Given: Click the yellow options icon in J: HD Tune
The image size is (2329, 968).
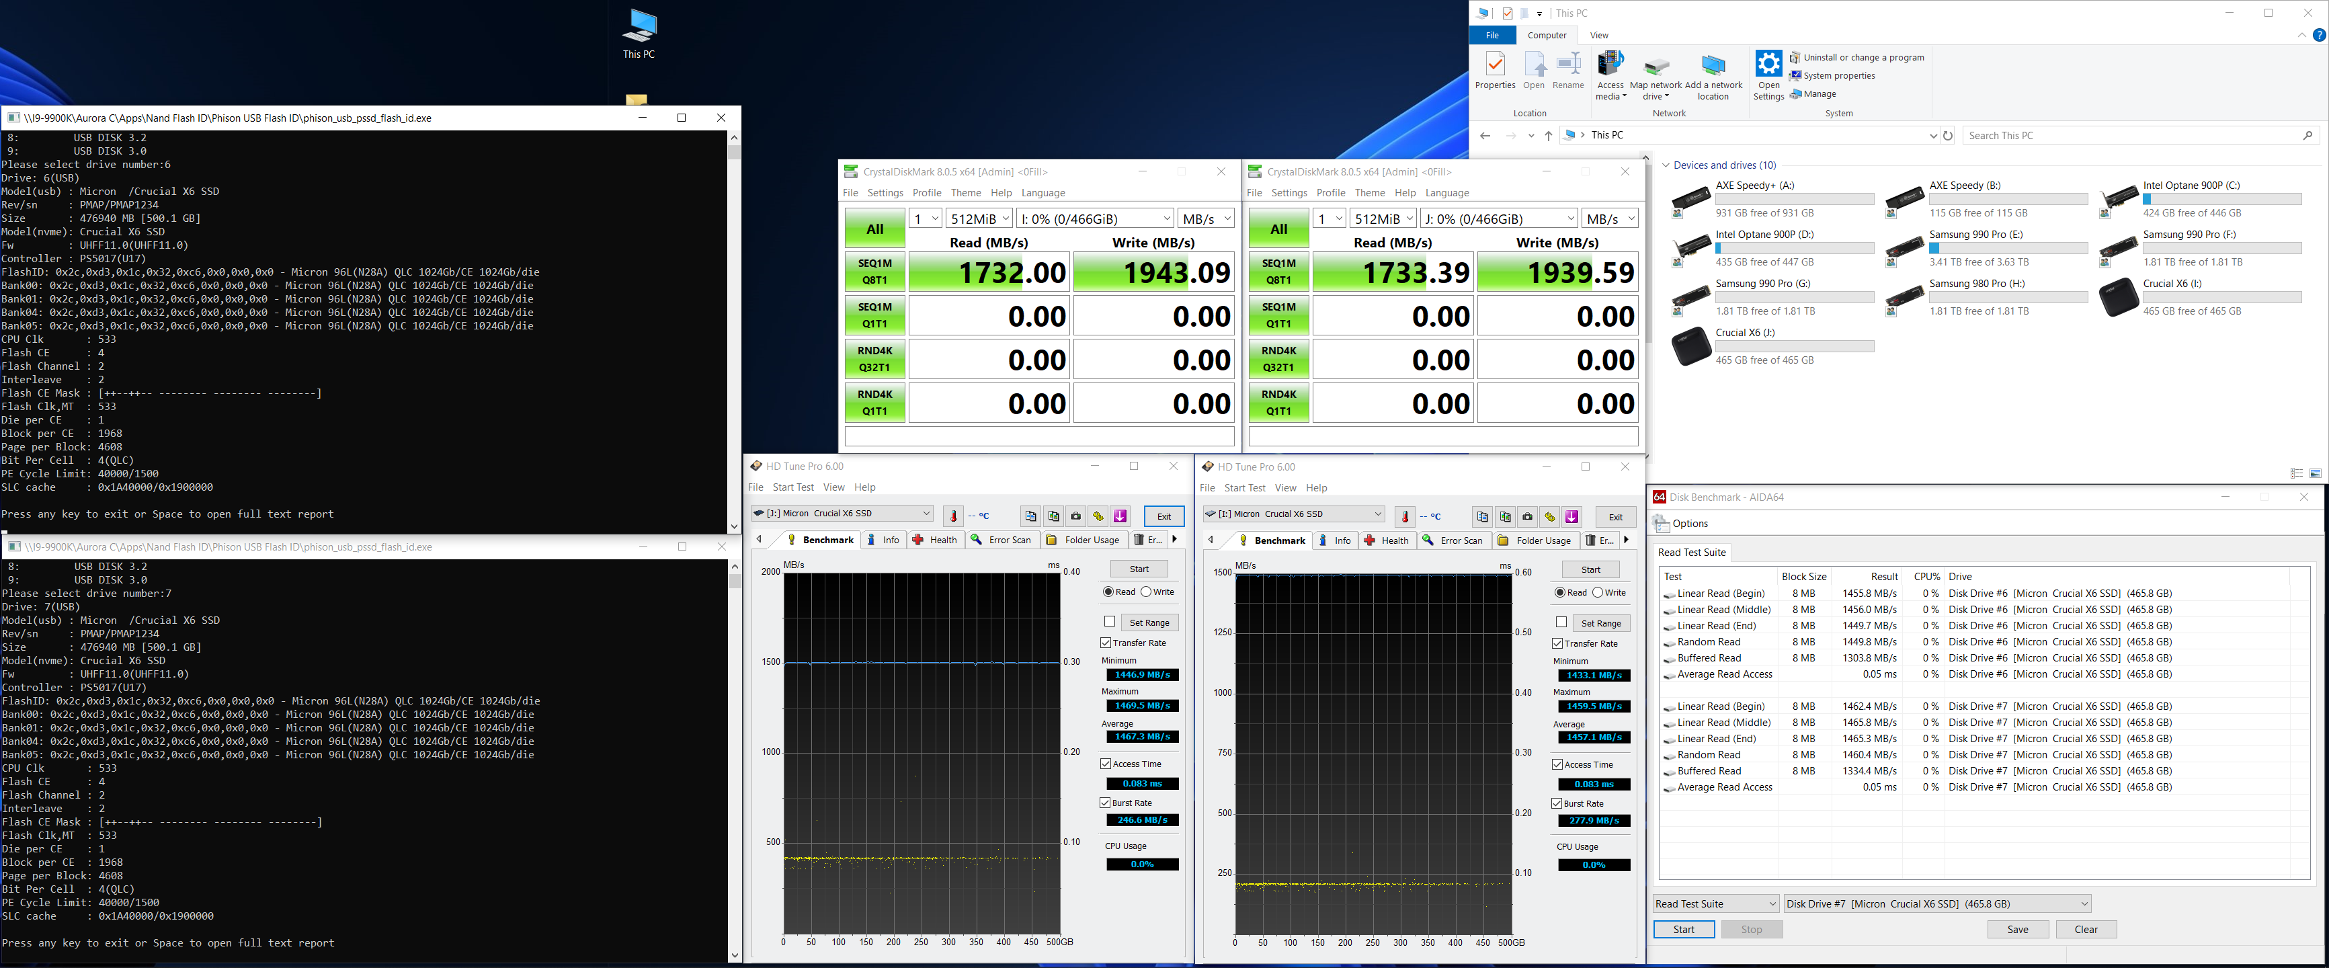Looking at the screenshot, I should [x=1098, y=516].
